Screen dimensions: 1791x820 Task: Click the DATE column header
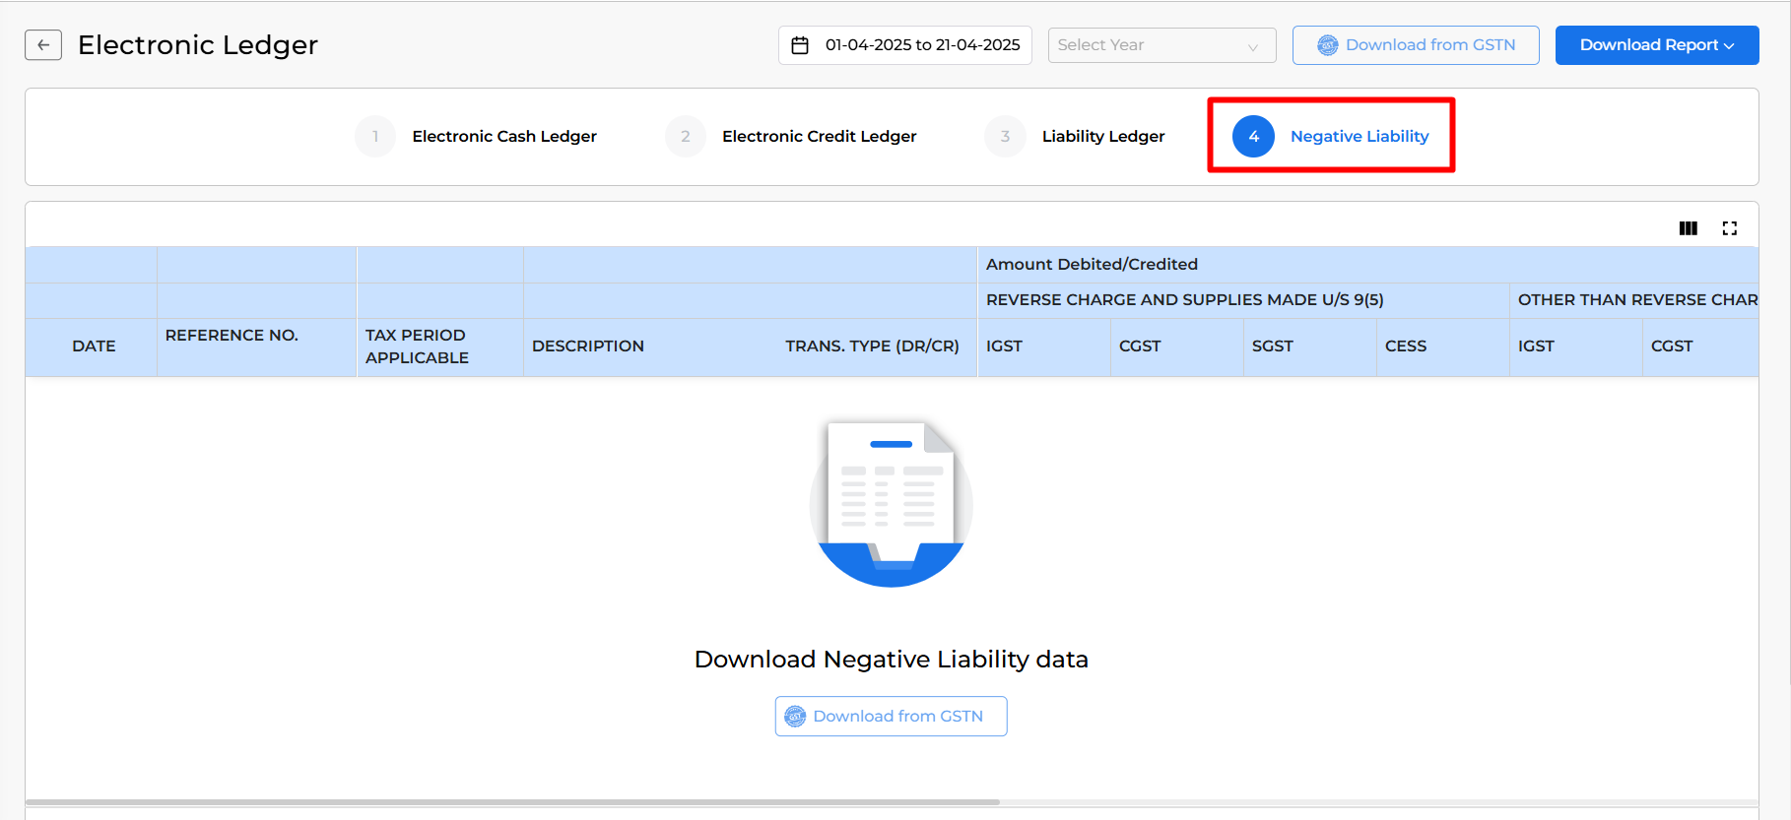point(94,347)
